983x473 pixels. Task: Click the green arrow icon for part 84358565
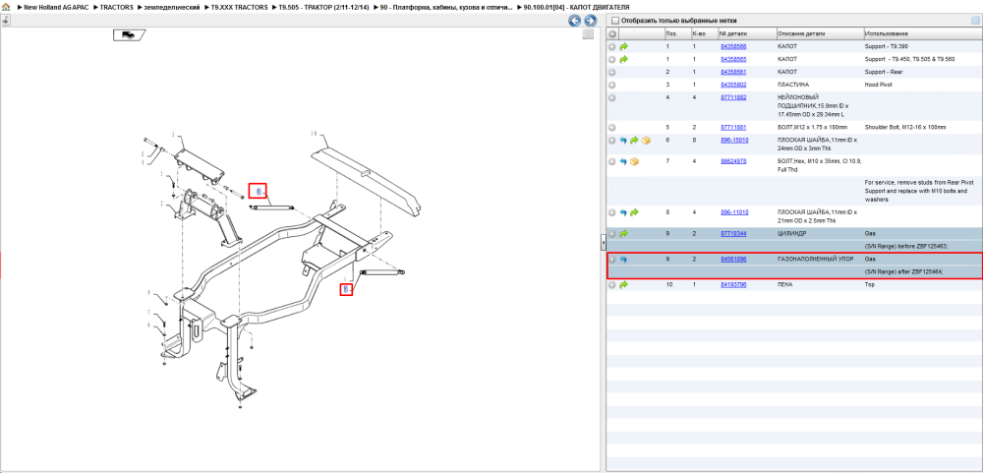click(624, 59)
